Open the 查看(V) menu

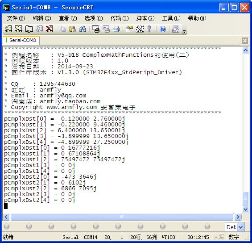pyautogui.click(x=68, y=18)
